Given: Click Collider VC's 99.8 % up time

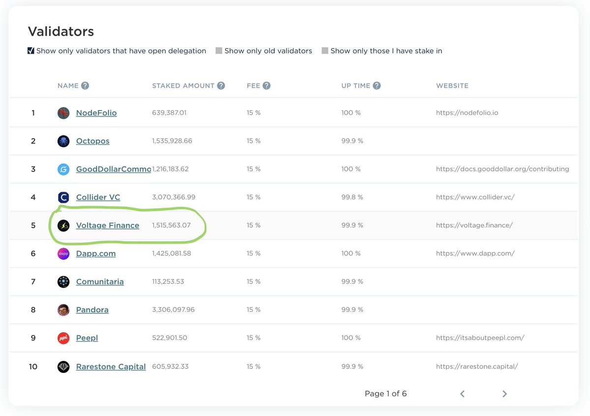Looking at the screenshot, I should [353, 197].
